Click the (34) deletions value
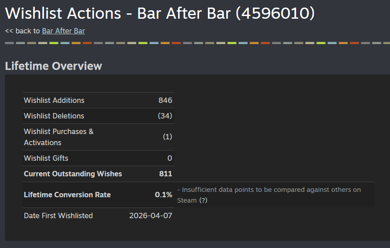Screen dimensions: 390x248 165,116
